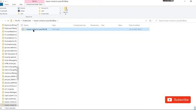This screenshot has width=196, height=110.
Task: Choose Screenshots as extract destination
Action: pos(44,13)
